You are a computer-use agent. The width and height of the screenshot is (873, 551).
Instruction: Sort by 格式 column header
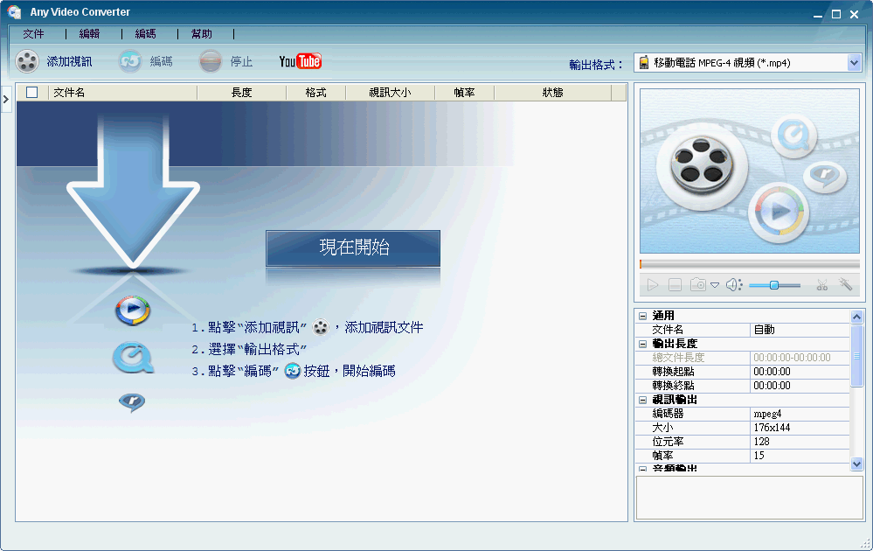click(x=315, y=93)
